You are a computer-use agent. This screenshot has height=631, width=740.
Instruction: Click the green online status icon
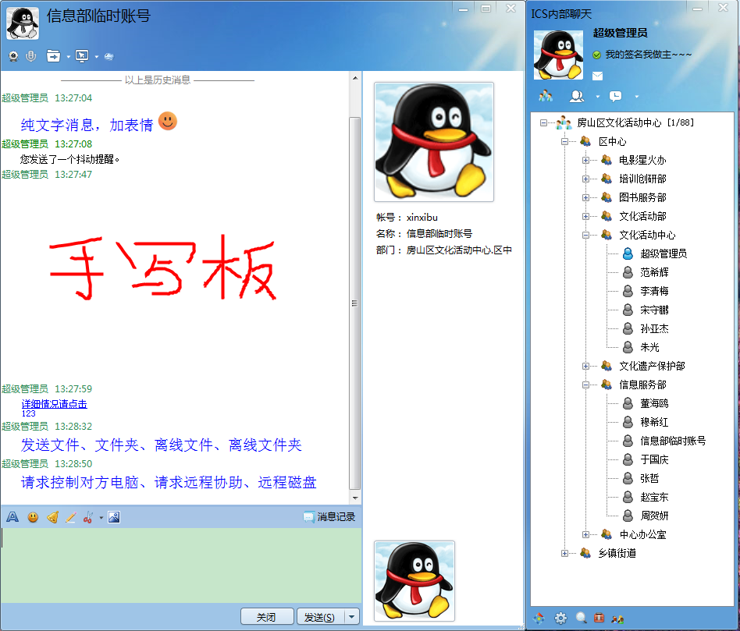[596, 55]
